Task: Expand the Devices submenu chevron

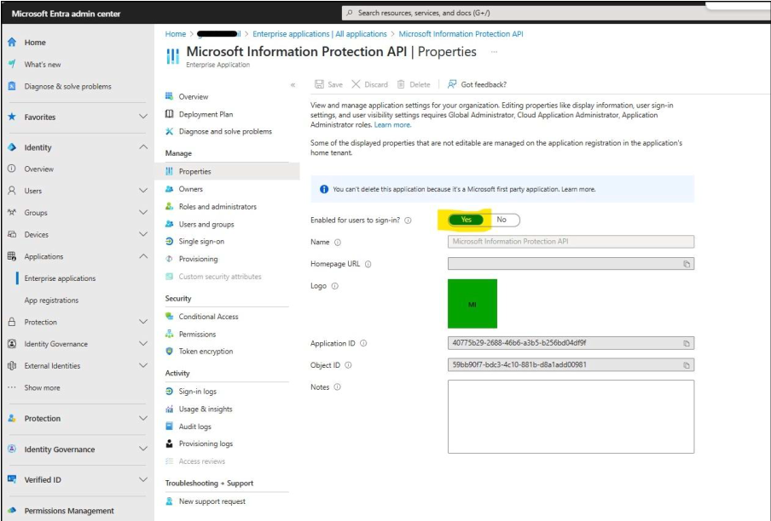Action: click(x=143, y=234)
